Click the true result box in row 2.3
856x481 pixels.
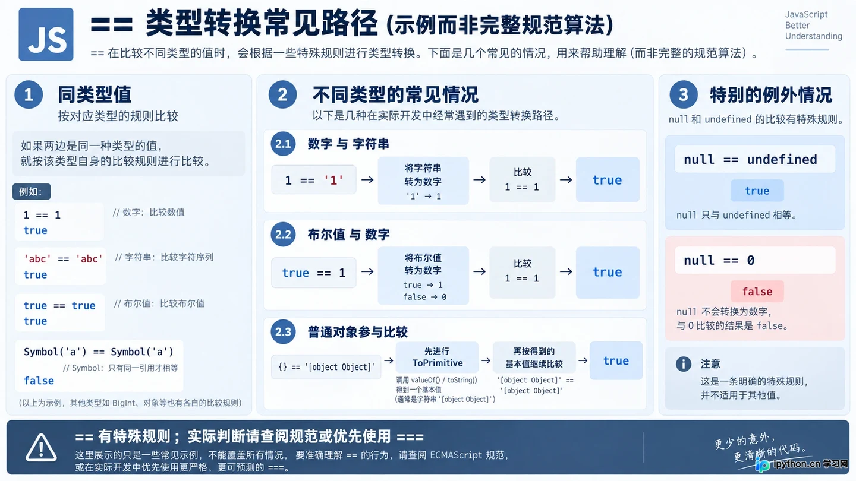pyautogui.click(x=616, y=360)
